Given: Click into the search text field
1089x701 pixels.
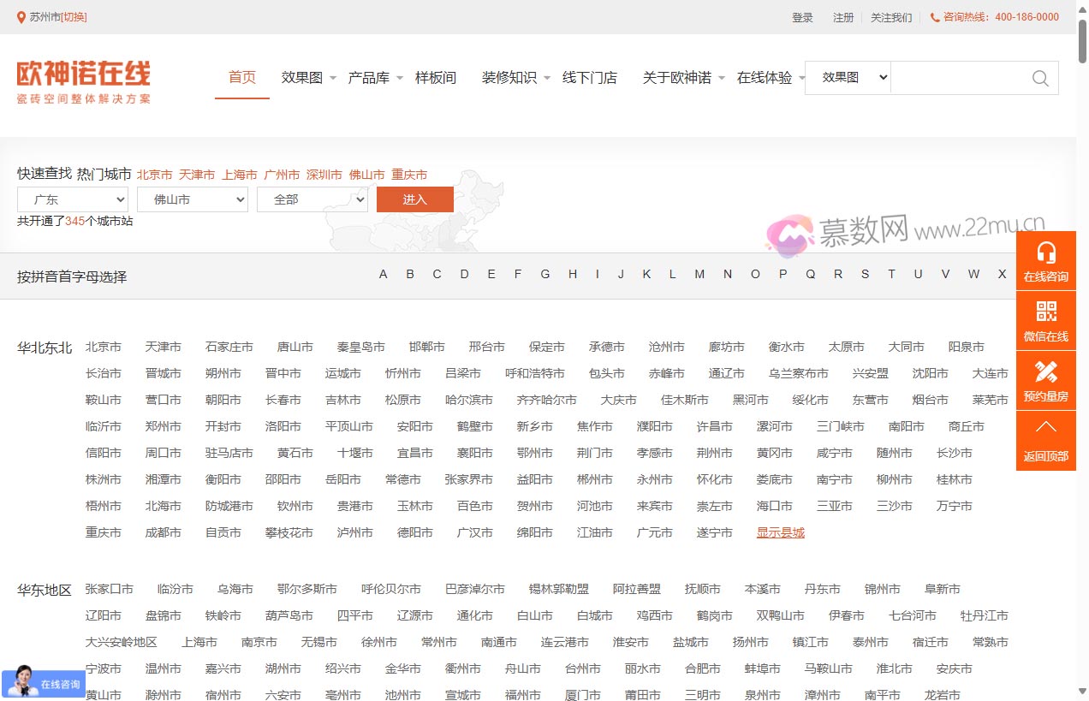Looking at the screenshot, I should point(959,78).
